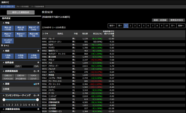Toggle 東証REIT 30社 filter
This screenshot has width=186, height=113.
click(21, 35)
